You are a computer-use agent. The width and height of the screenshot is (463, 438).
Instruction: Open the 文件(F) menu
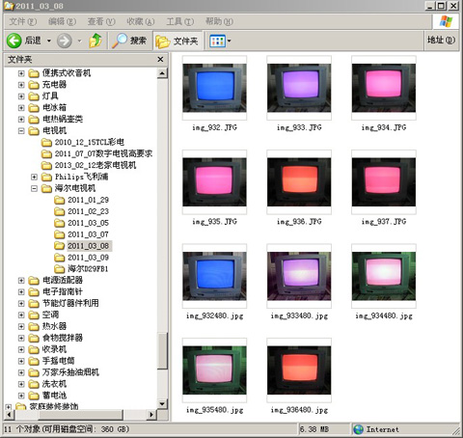tap(23, 22)
